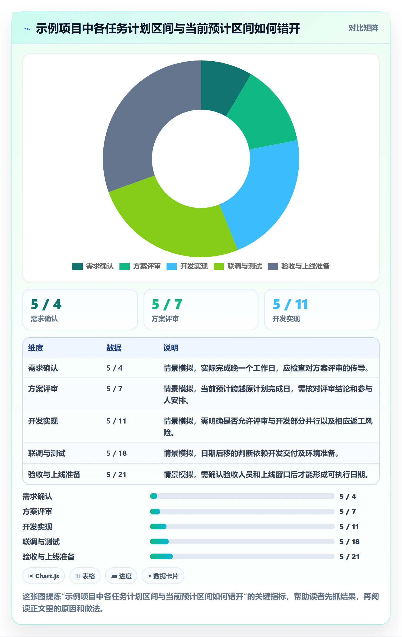Click the lightning icon beside the title

point(27,29)
